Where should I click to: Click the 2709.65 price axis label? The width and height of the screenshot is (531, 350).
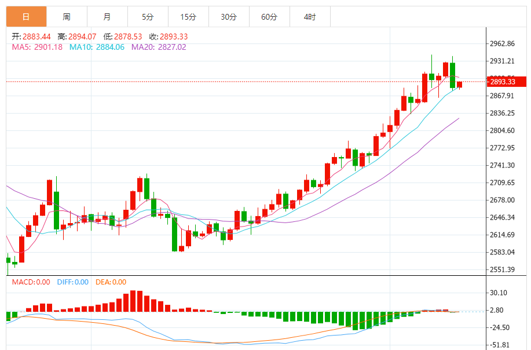[502, 183]
